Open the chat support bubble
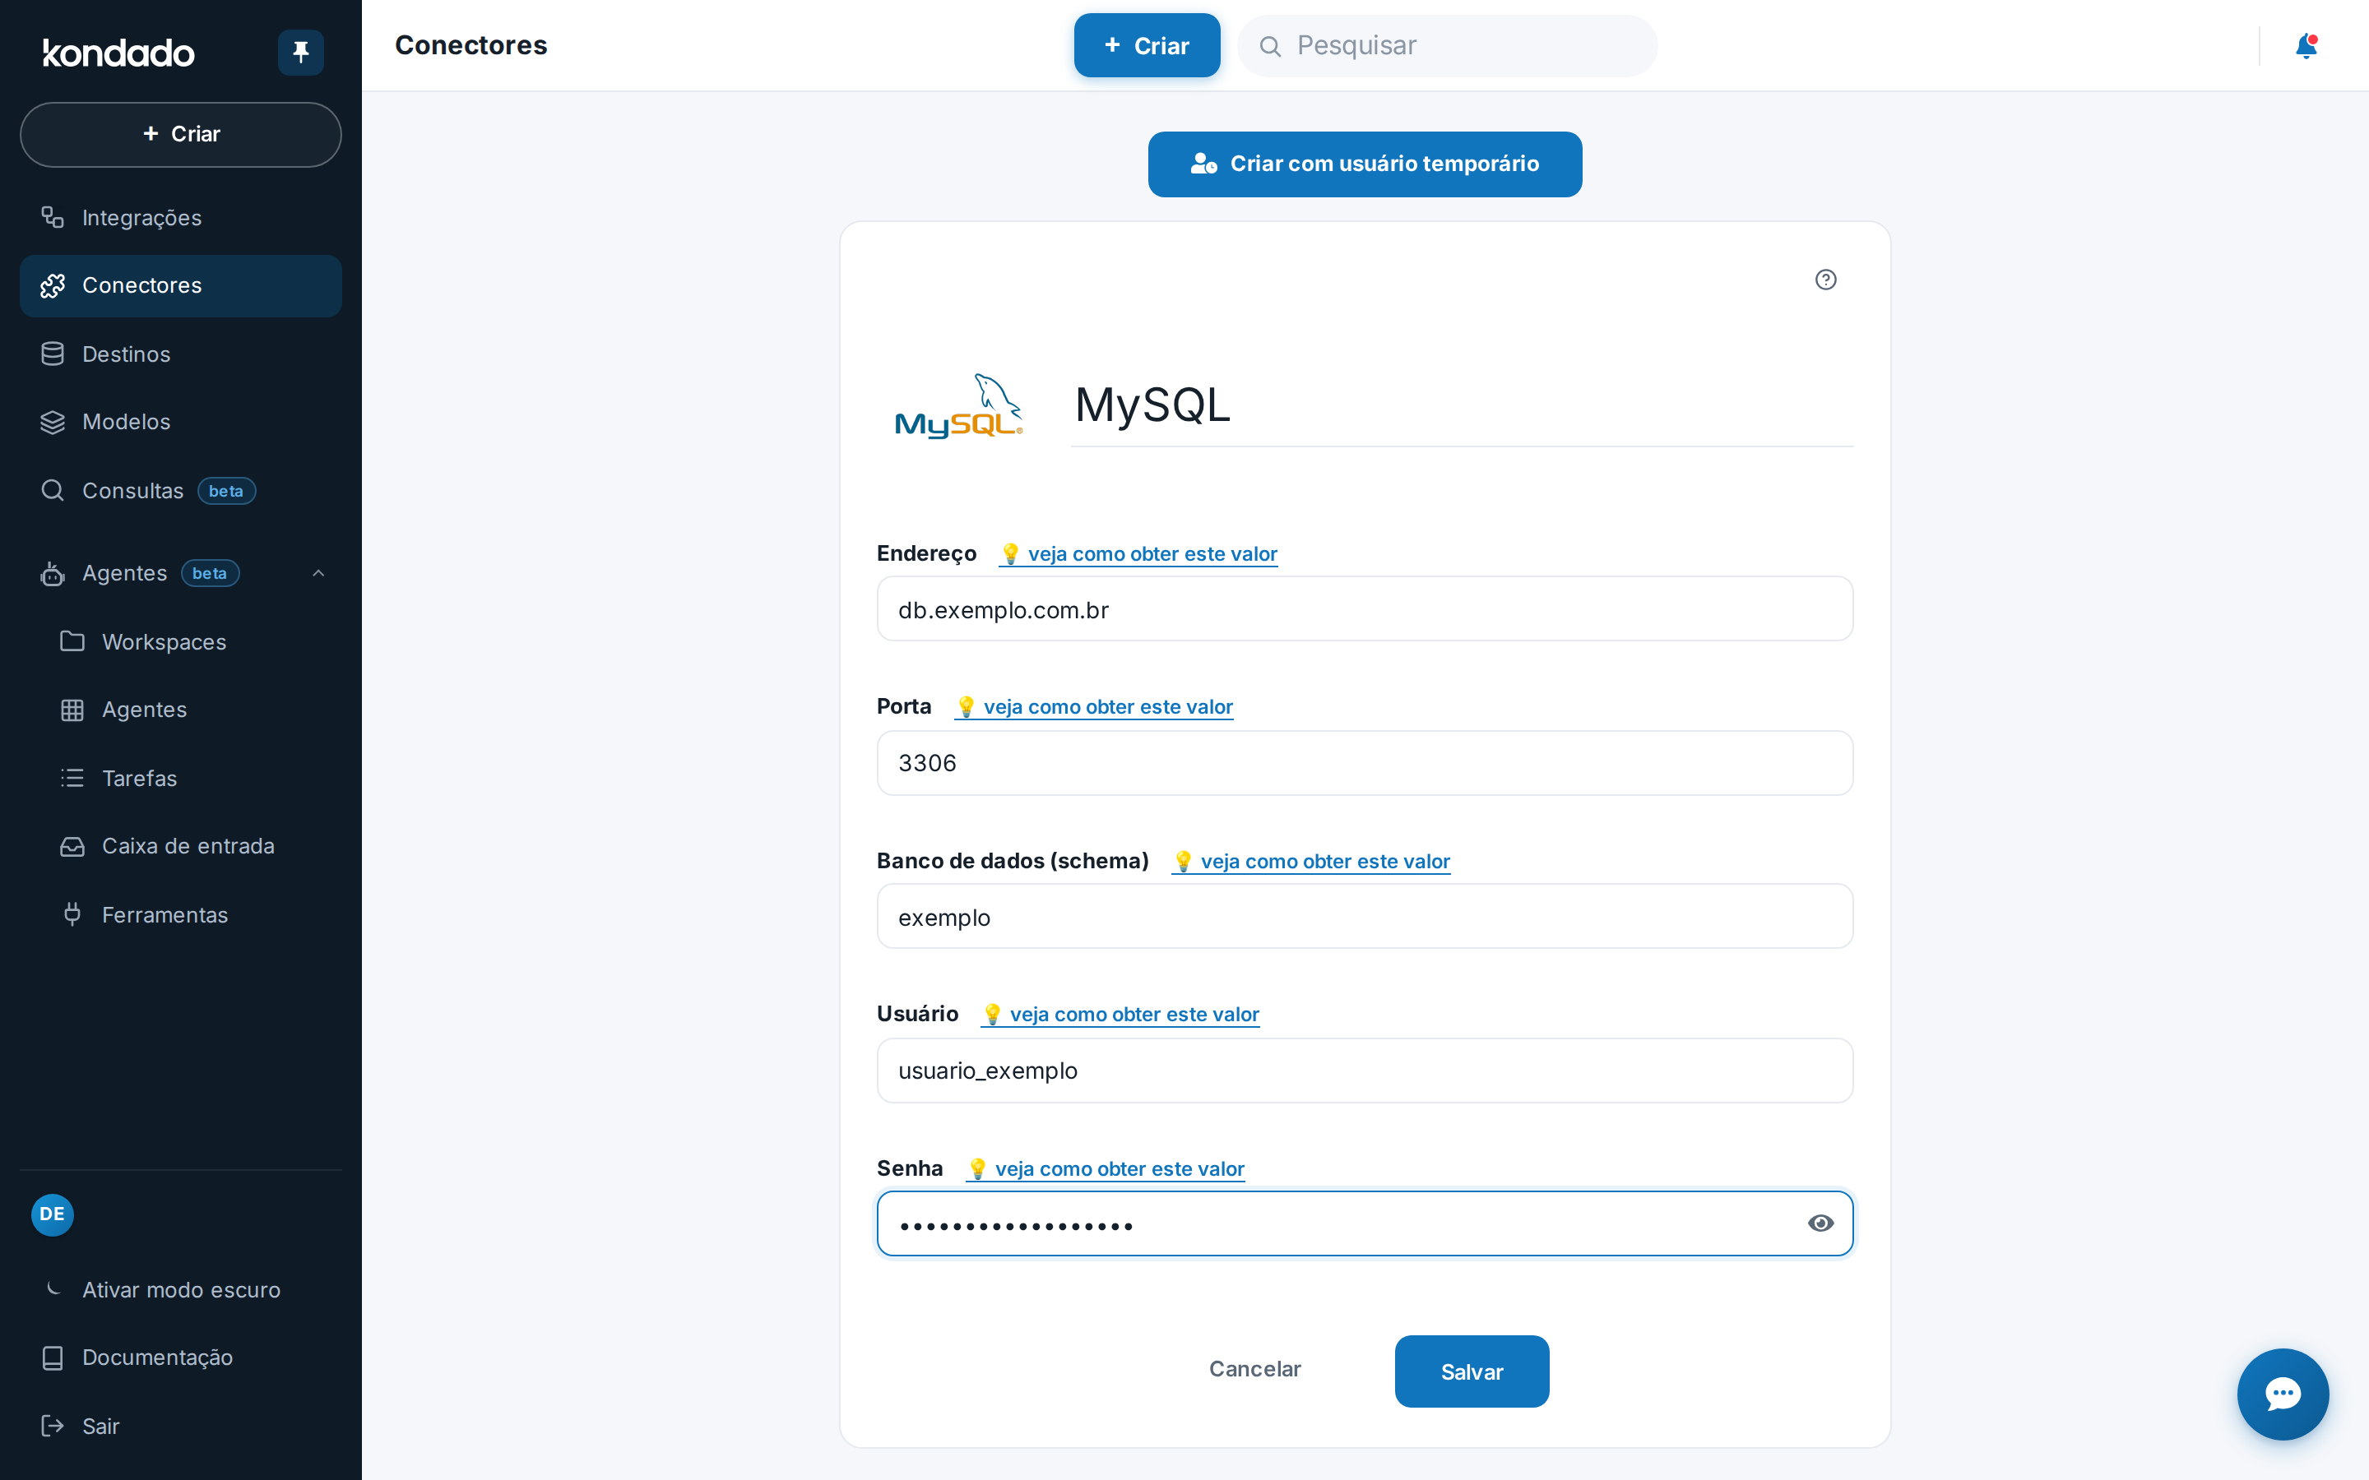2369x1480 pixels. tap(2283, 1394)
